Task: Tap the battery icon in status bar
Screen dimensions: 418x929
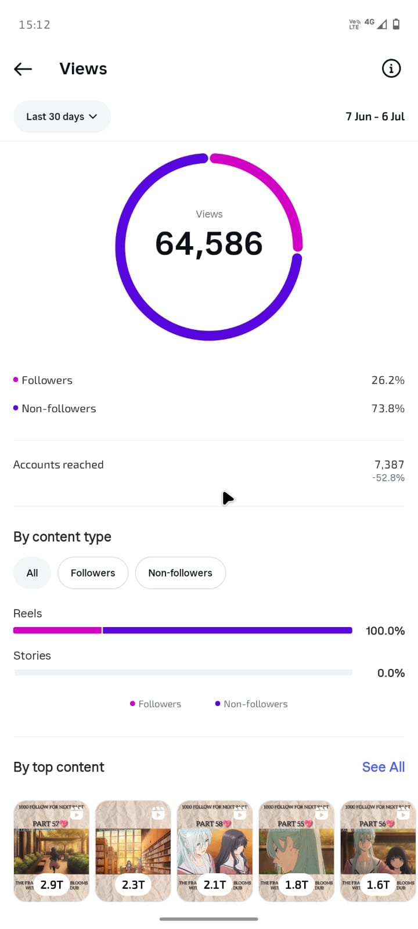Action: click(x=397, y=24)
